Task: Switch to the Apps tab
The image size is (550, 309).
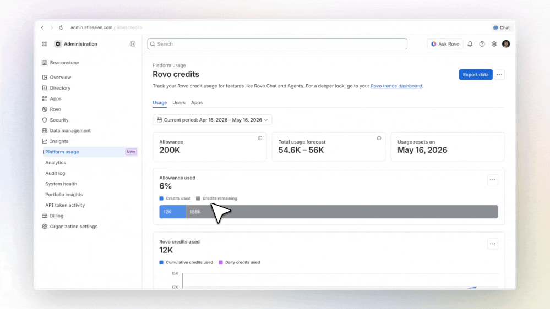Action: [x=197, y=103]
